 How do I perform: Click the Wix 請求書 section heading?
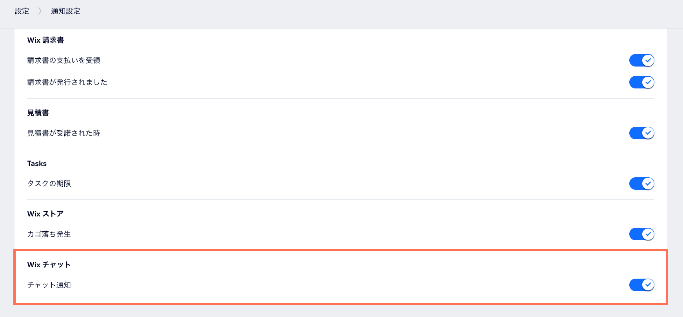[45, 40]
